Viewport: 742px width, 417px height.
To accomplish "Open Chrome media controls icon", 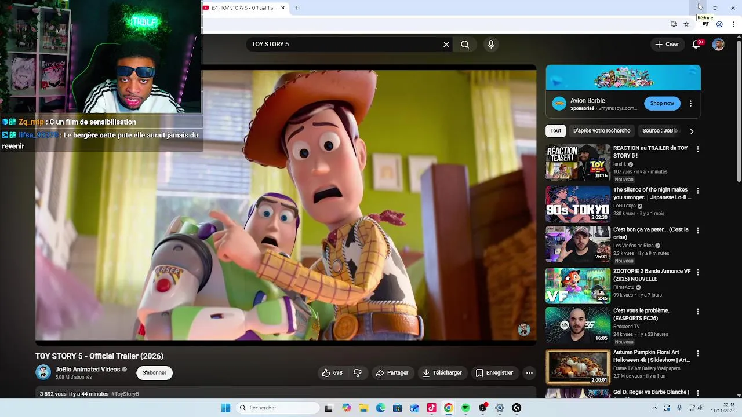I will coord(705,24).
